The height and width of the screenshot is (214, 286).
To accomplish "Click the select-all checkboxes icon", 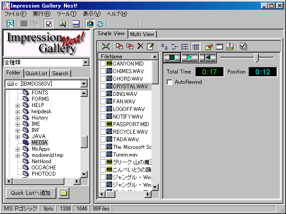I will coord(244,46).
